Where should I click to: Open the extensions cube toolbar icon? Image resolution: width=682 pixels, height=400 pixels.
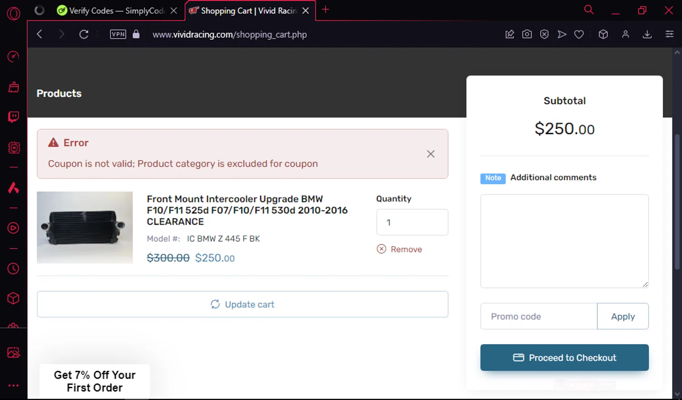[603, 34]
